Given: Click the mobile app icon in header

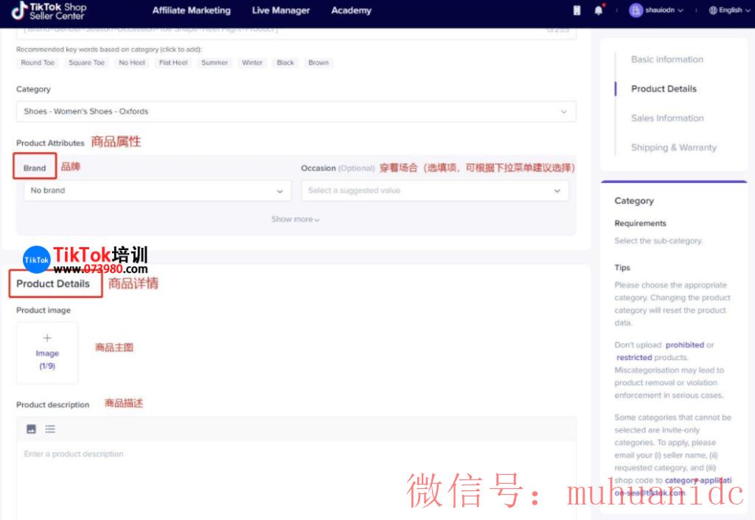Looking at the screenshot, I should 577,10.
